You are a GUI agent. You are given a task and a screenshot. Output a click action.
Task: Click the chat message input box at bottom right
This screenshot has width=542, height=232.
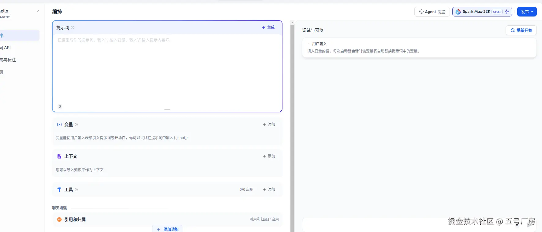(x=419, y=225)
